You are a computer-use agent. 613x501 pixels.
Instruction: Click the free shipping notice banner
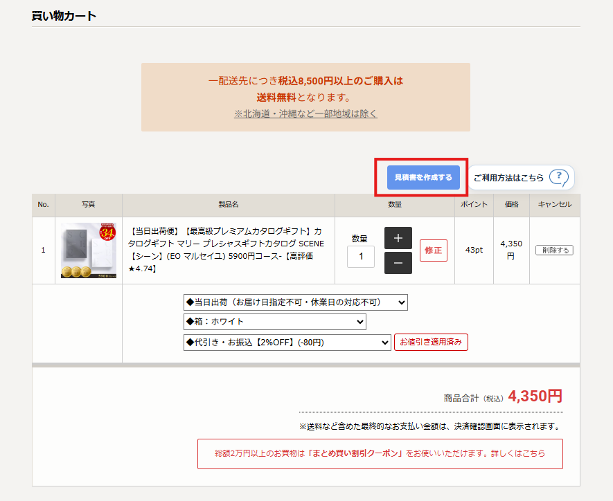coord(305,95)
